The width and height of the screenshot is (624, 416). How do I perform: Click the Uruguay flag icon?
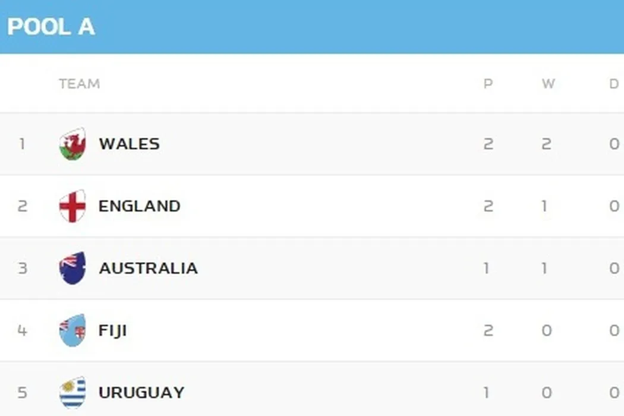[x=73, y=392]
